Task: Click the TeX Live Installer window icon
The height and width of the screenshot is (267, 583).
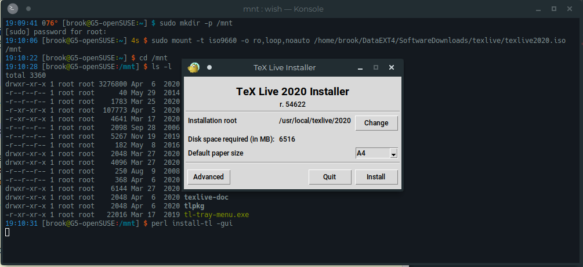Action: [x=193, y=67]
